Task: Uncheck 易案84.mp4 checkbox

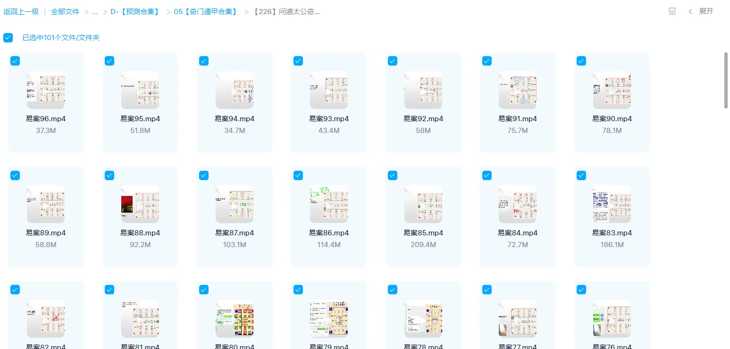Action: [487, 175]
